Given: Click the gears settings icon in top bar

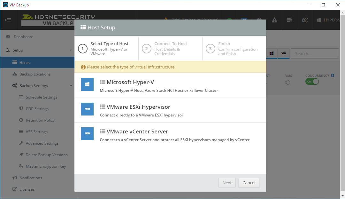Looking at the screenshot, I should point(304,20).
